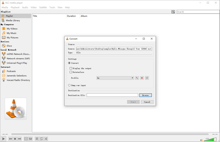Image resolution: width=220 pixels, height=142 pixels.
Task: Select mDNS Network Discovery item
Action: point(16,54)
